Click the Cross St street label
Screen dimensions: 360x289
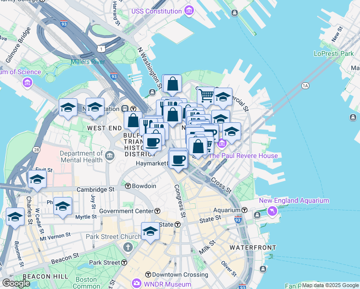221,185
